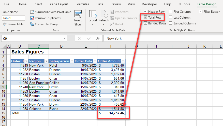This screenshot has height=126, width=223.
Task: Enable the First Column checkbox
Action: click(170, 12)
